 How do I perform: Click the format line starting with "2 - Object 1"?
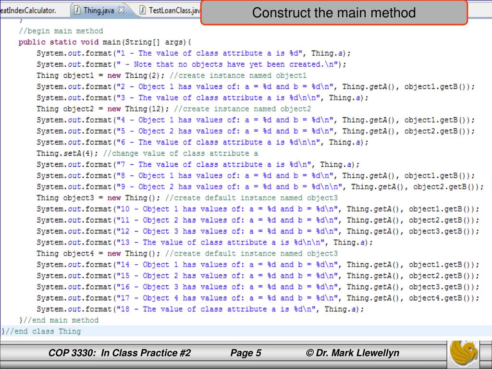256,86
